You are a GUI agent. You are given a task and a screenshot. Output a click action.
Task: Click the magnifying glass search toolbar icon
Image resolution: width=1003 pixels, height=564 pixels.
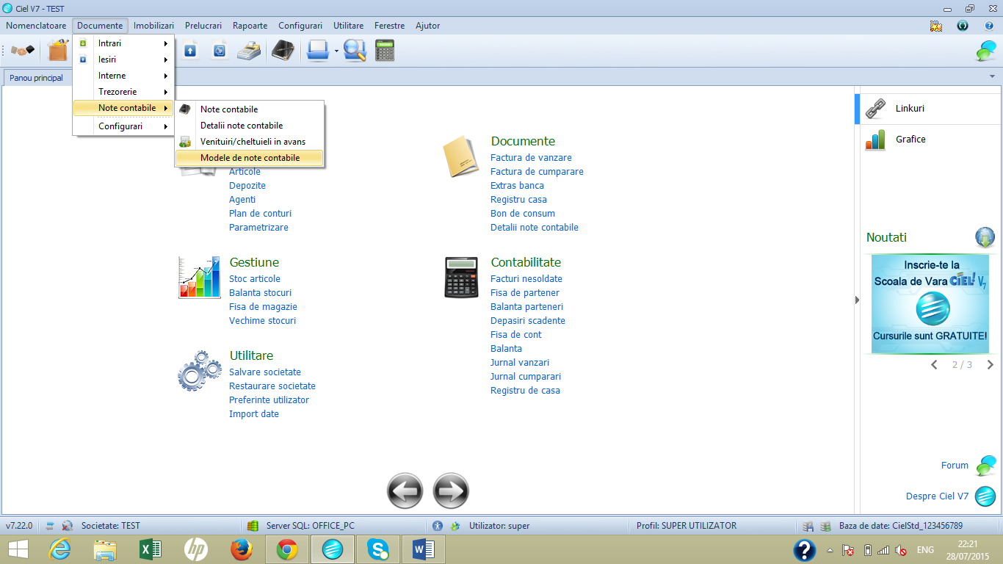coord(355,50)
